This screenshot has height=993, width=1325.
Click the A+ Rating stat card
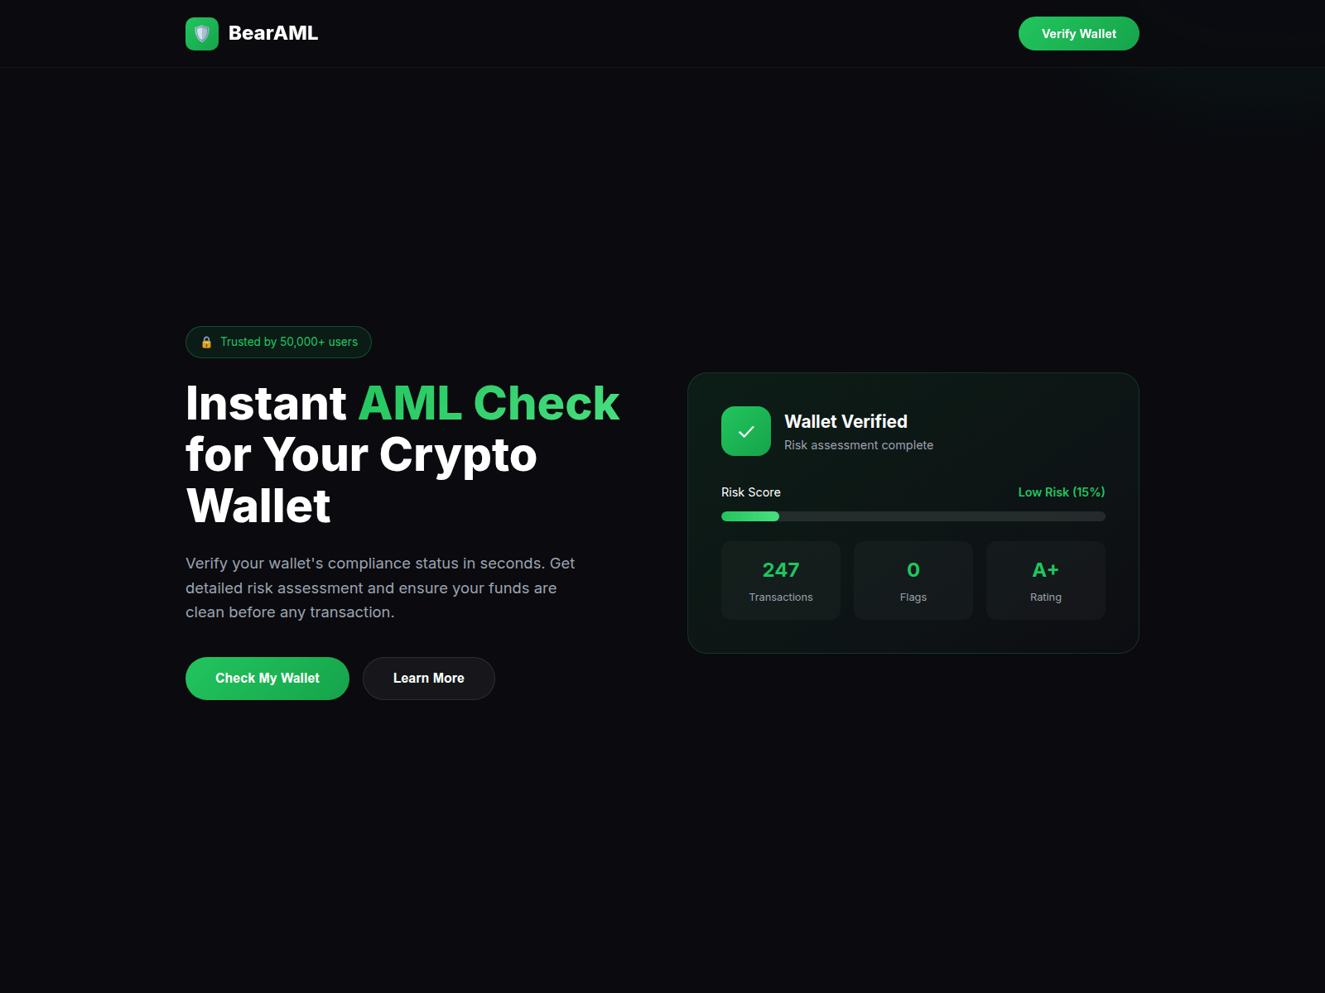point(1046,580)
